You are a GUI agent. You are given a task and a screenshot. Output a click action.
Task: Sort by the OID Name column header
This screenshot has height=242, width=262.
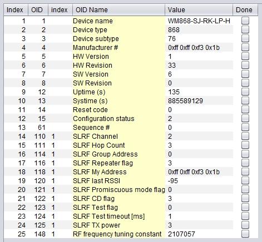(118, 10)
